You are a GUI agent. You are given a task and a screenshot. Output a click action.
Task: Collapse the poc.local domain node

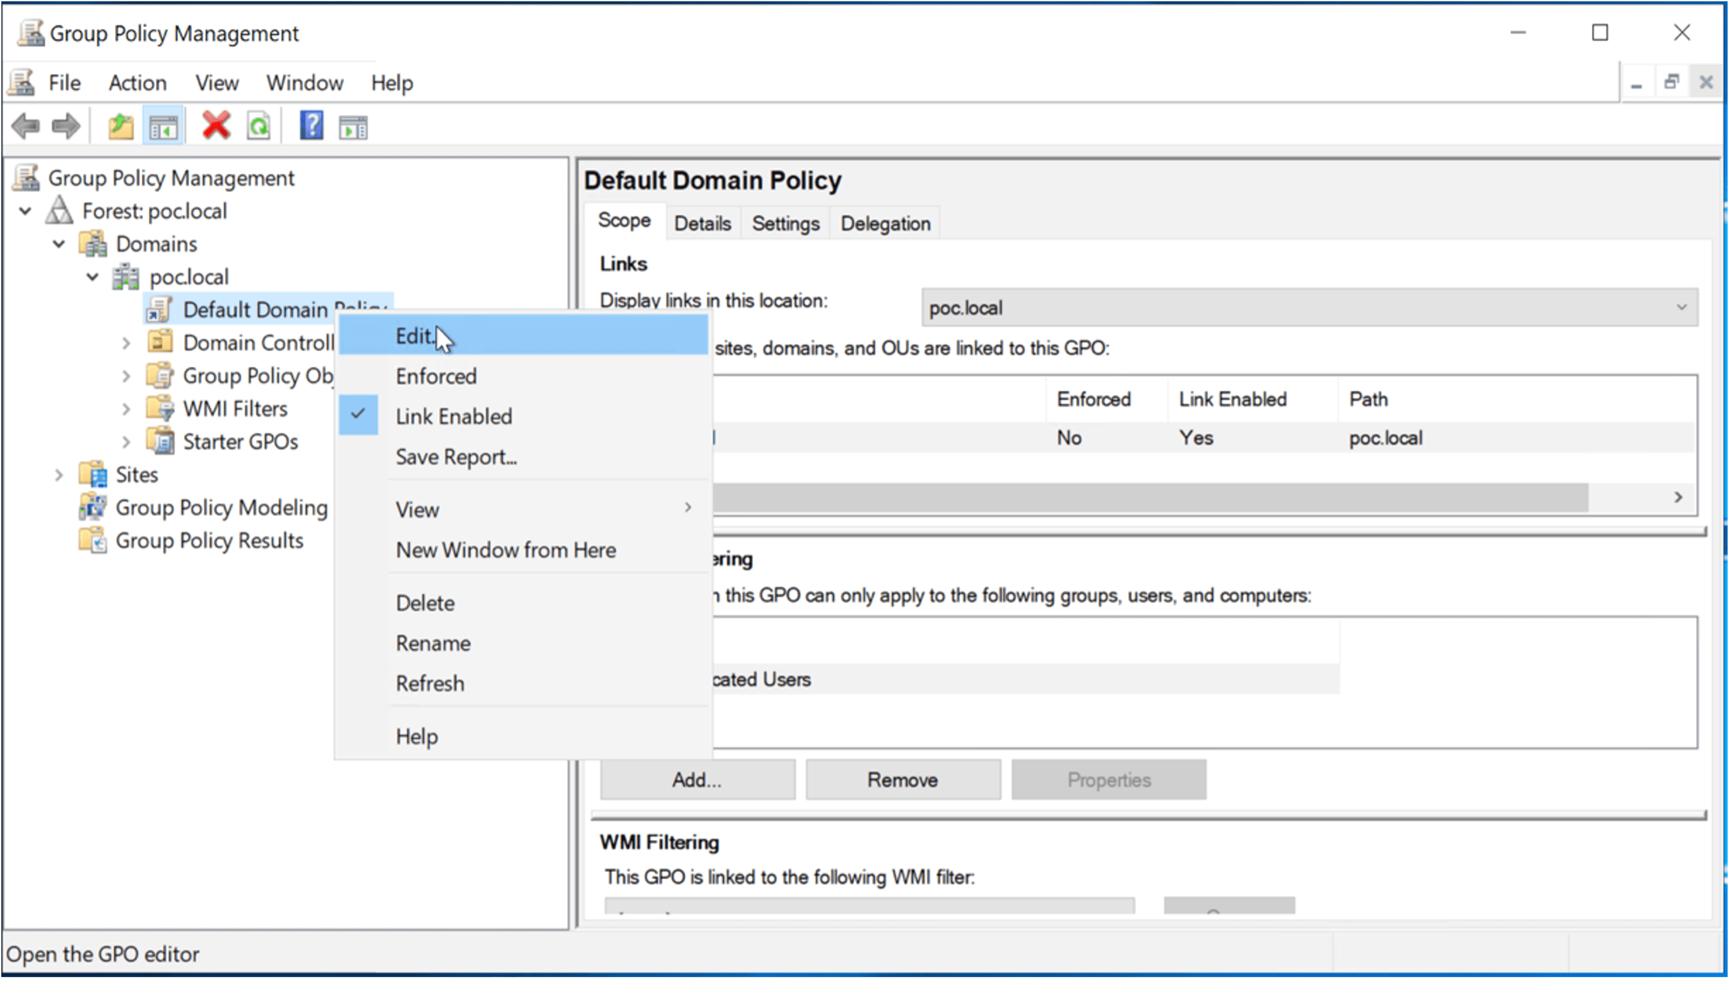pos(93,277)
